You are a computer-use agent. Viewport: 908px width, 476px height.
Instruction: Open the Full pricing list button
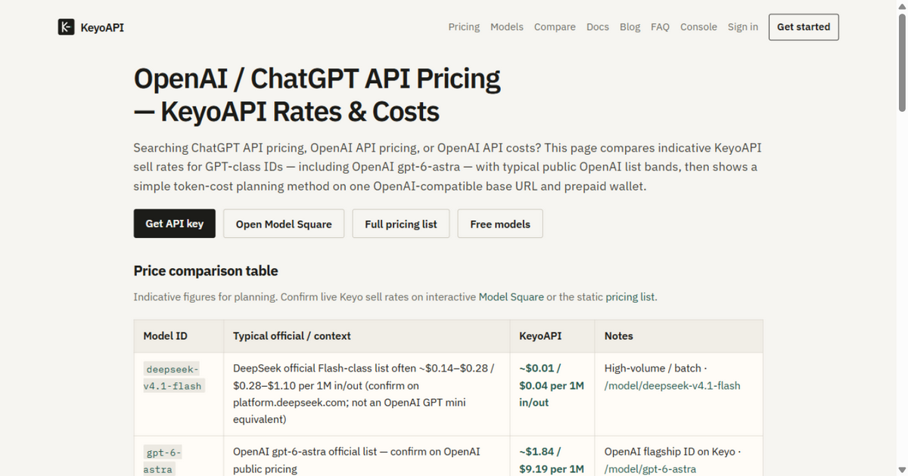401,224
